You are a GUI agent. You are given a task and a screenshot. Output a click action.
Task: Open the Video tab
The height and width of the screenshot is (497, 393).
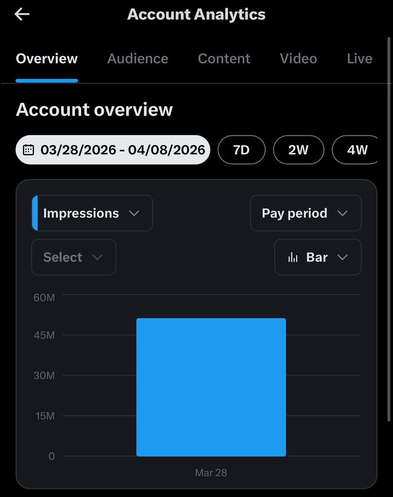click(x=298, y=59)
